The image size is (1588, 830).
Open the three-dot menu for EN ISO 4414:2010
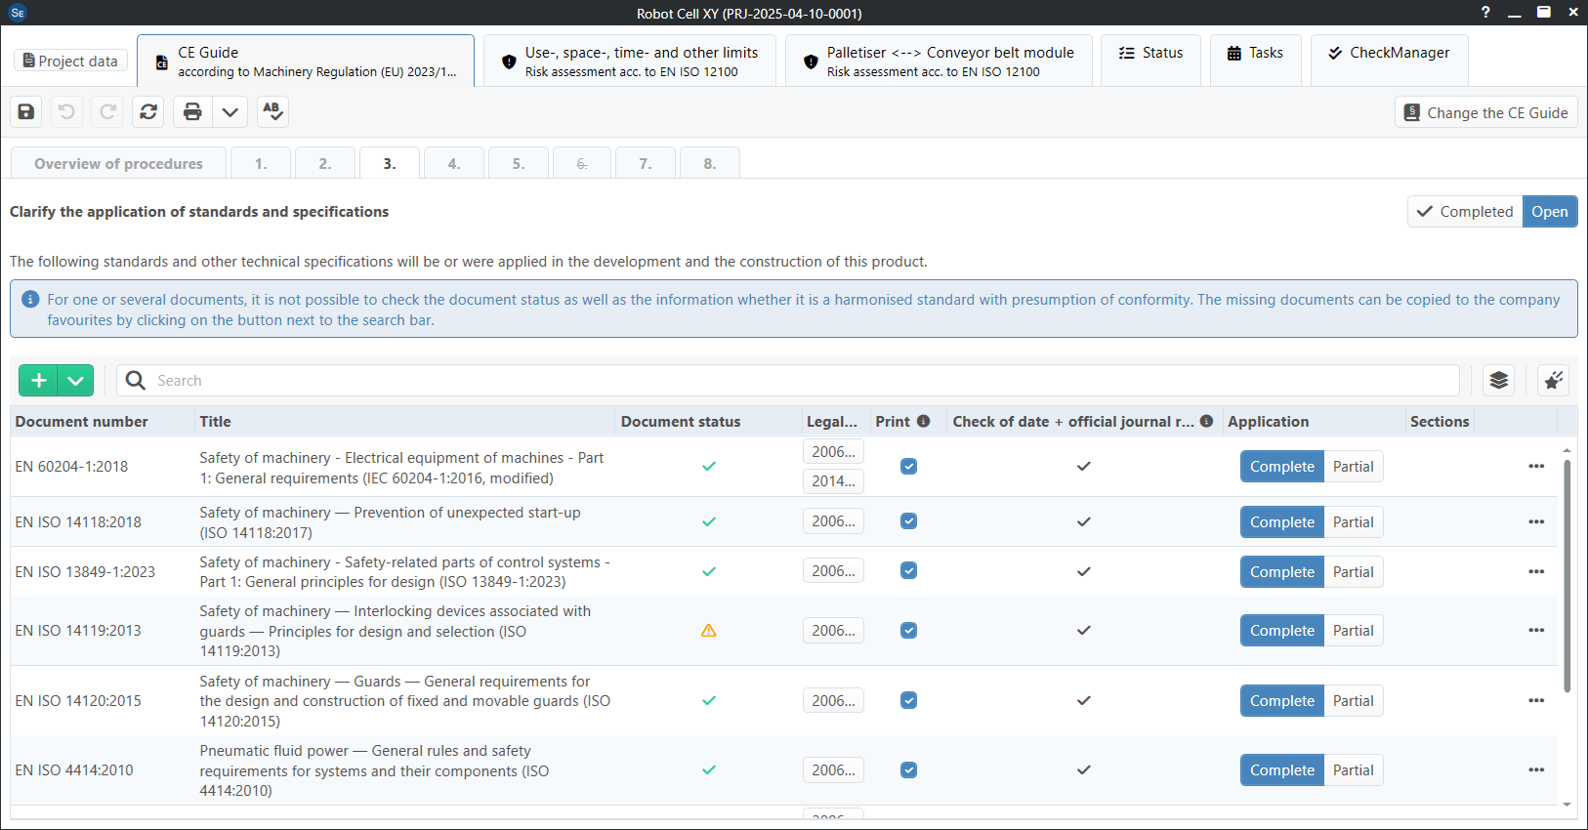[x=1536, y=770]
